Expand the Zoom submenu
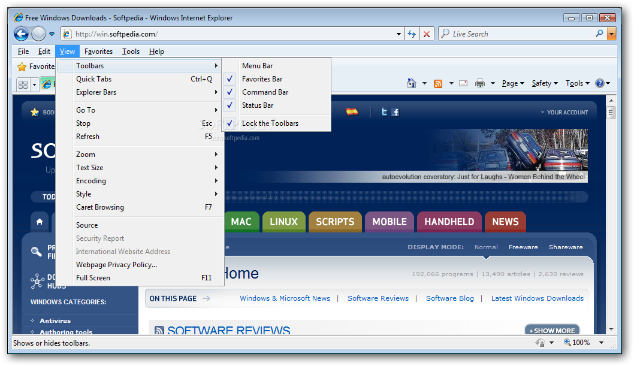 coord(140,155)
